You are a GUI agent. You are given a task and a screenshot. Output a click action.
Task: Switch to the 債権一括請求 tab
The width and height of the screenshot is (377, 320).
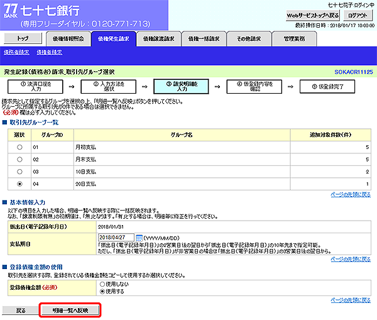pyautogui.click(x=204, y=39)
